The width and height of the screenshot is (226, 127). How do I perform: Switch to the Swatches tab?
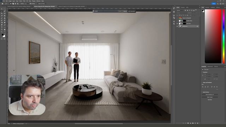pos(207,7)
